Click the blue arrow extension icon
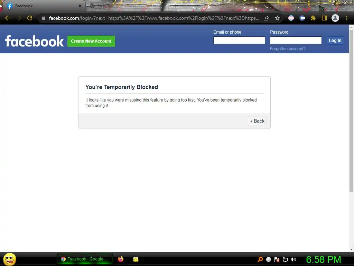Viewport: 354px width, 266px height. (302, 18)
